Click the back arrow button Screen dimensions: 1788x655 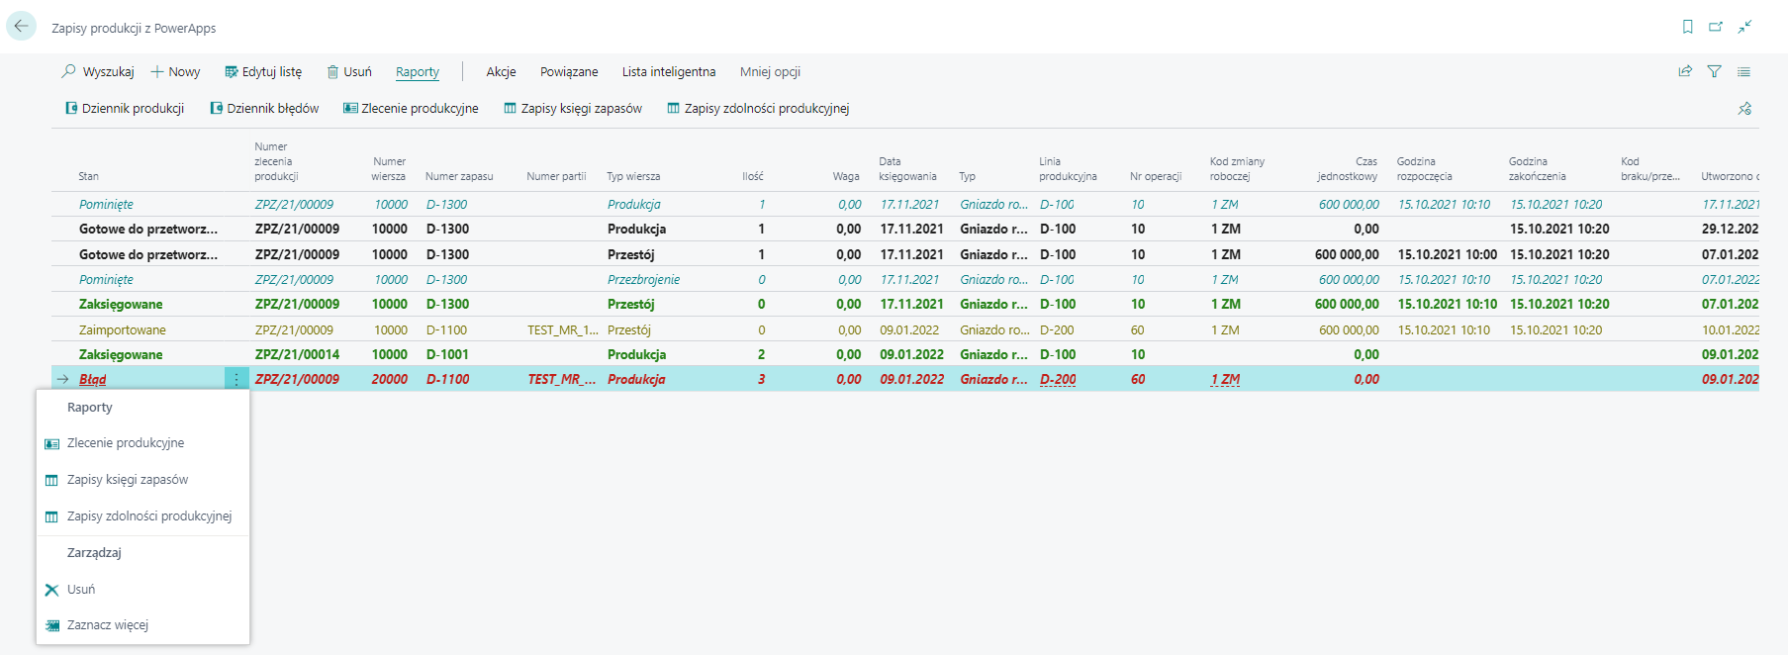(21, 27)
